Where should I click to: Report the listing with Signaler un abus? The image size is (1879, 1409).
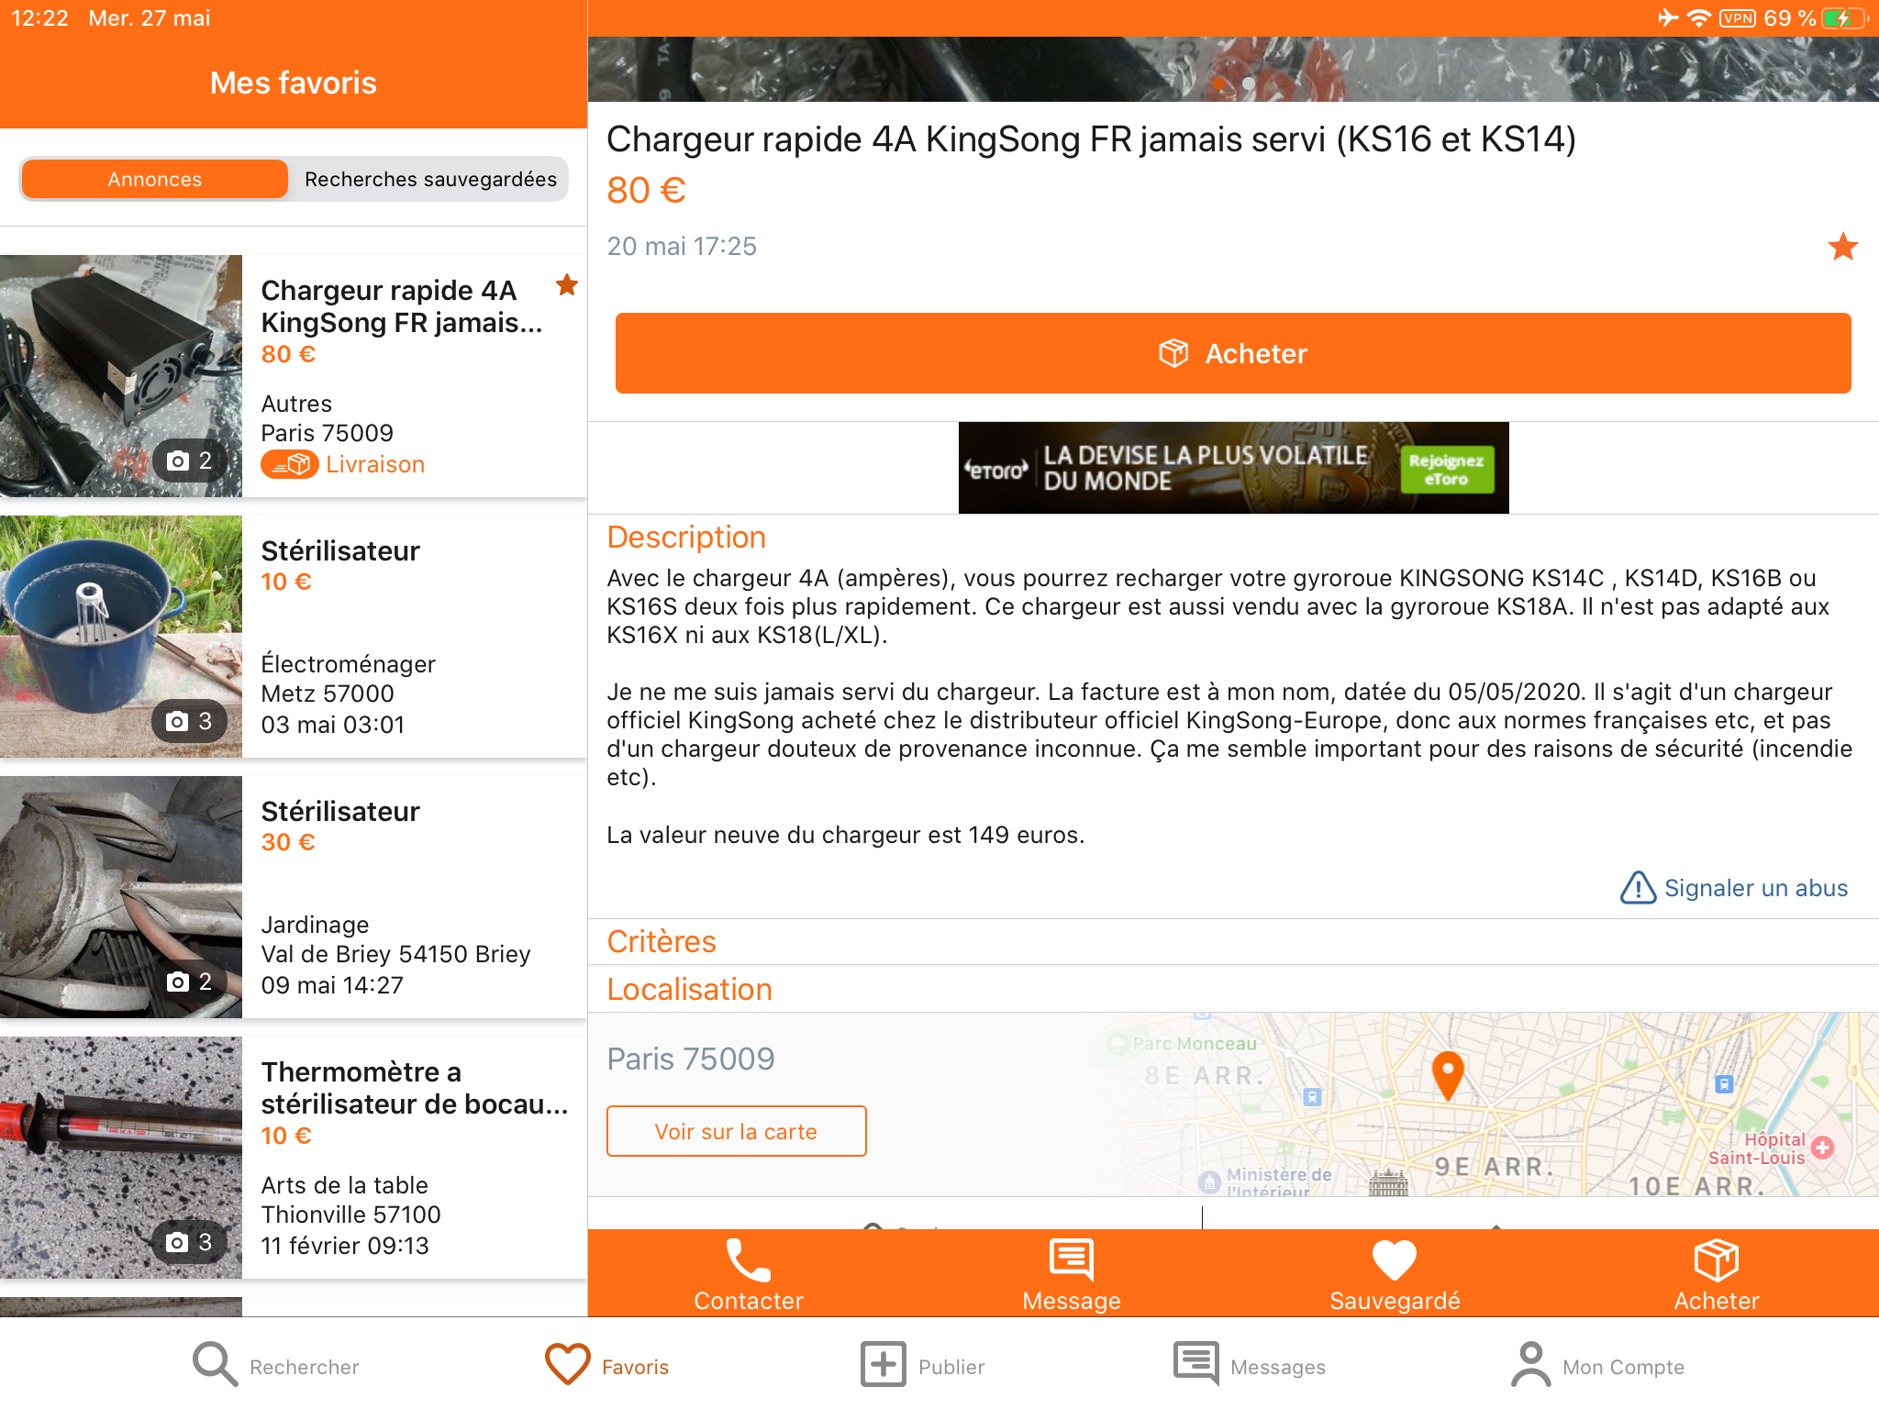(1733, 888)
